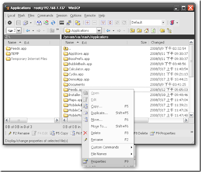This screenshot has width=201, height=172.
Task: Go to remote parent directory icon
Action: pyautogui.click(x=132, y=31)
